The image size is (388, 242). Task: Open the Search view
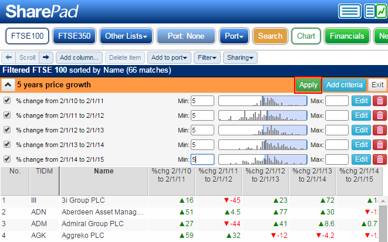pos(270,36)
